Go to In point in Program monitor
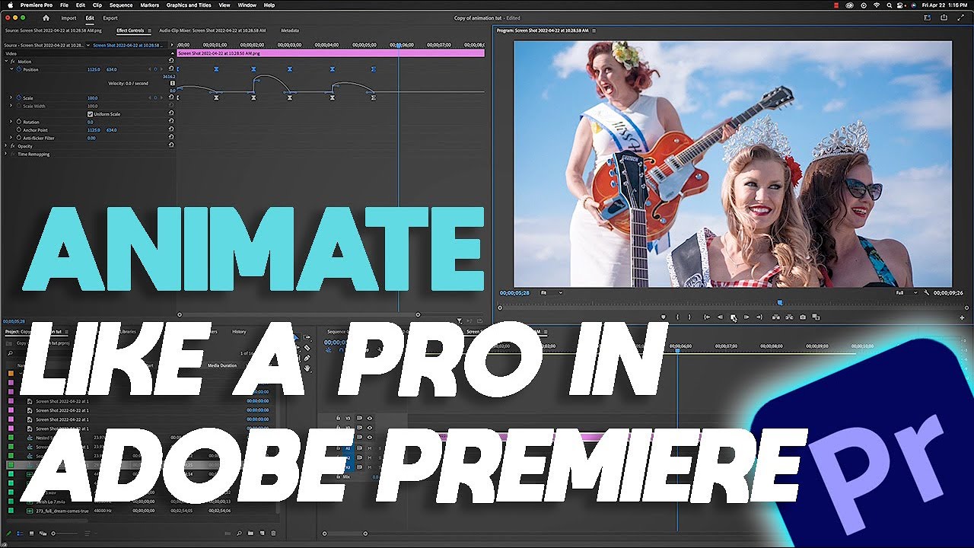Screen dimensions: 974x548 click(707, 317)
